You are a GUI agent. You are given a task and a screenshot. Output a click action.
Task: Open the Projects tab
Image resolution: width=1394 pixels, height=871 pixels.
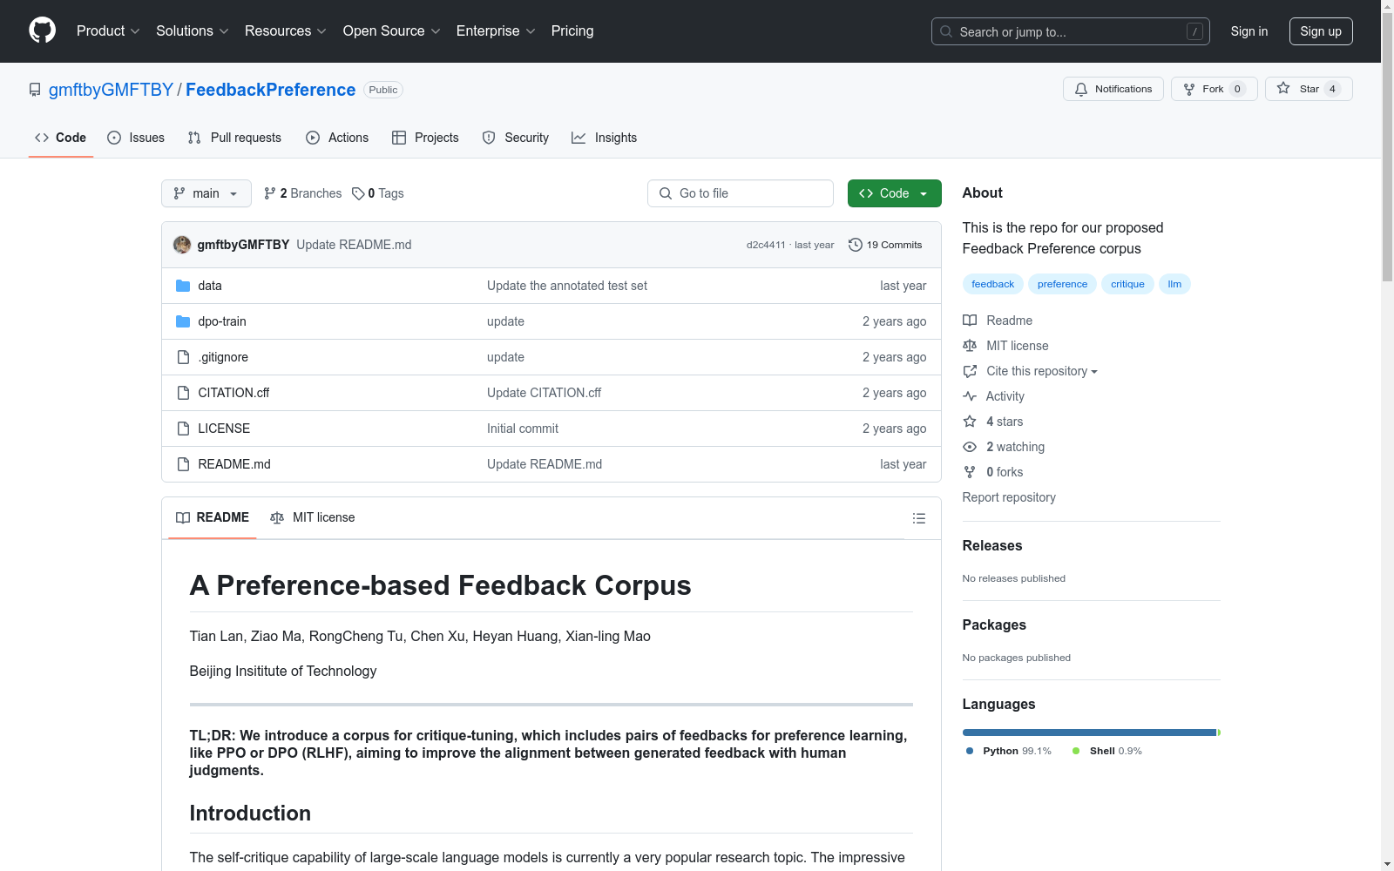tap(425, 138)
